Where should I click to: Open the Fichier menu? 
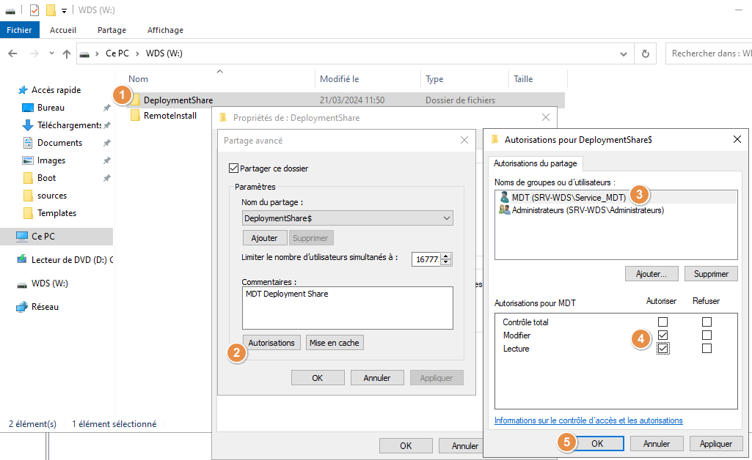(19, 30)
